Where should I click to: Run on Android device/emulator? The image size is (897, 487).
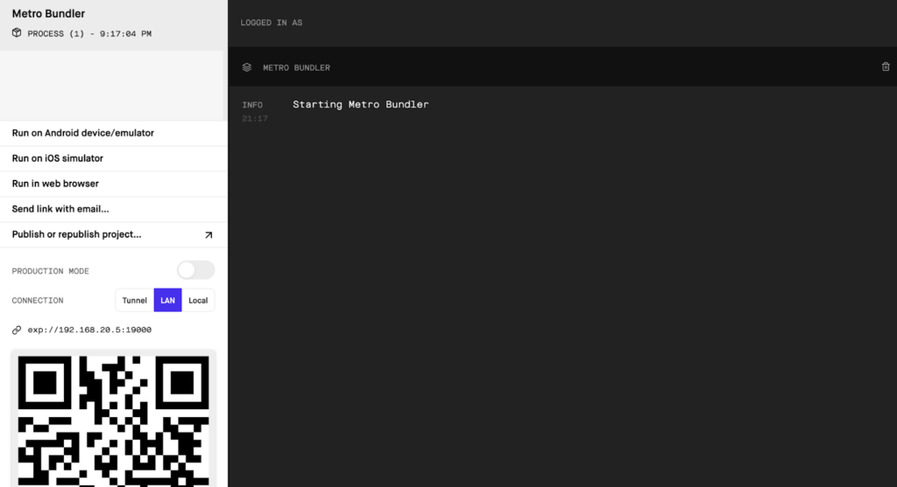114,133
